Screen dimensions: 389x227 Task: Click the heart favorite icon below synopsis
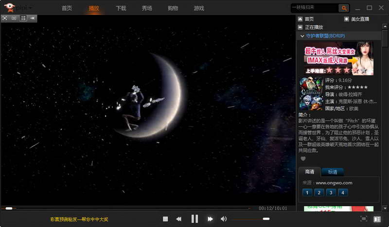[x=303, y=158]
